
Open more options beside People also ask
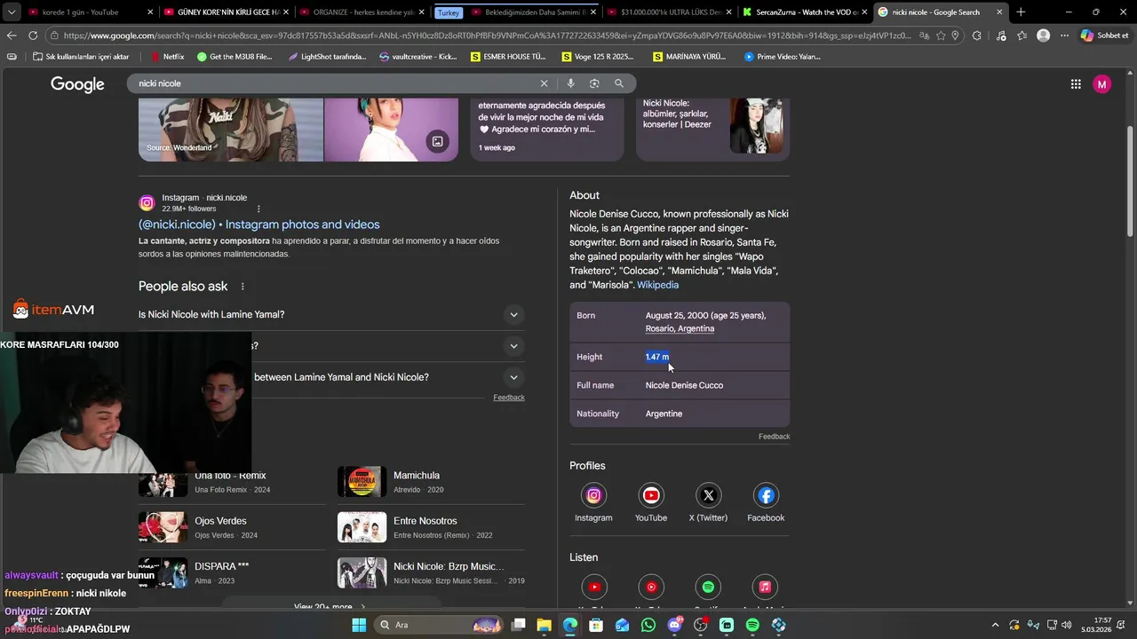tap(243, 287)
